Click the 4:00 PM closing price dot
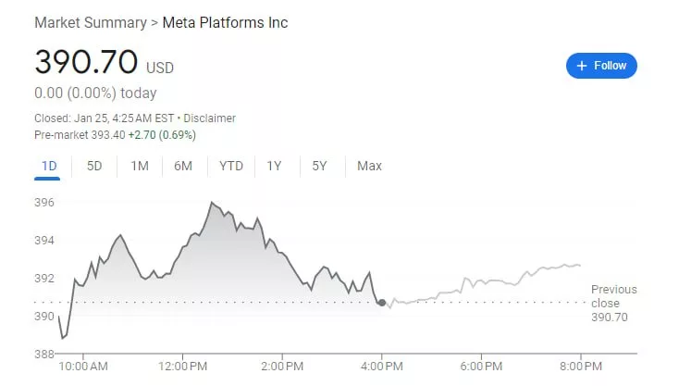The height and width of the screenshot is (386, 679). point(382,302)
